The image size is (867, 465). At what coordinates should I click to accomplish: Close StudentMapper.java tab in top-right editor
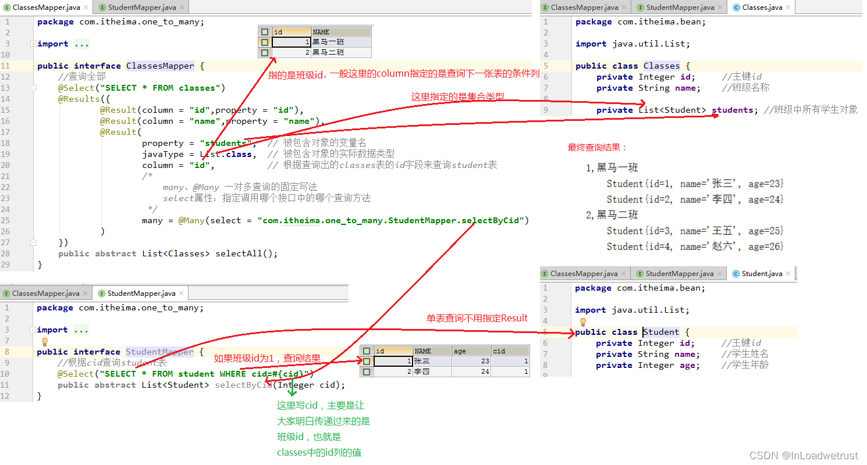pyautogui.click(x=720, y=8)
